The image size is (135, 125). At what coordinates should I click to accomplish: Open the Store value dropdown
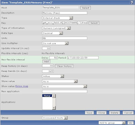(60, 81)
